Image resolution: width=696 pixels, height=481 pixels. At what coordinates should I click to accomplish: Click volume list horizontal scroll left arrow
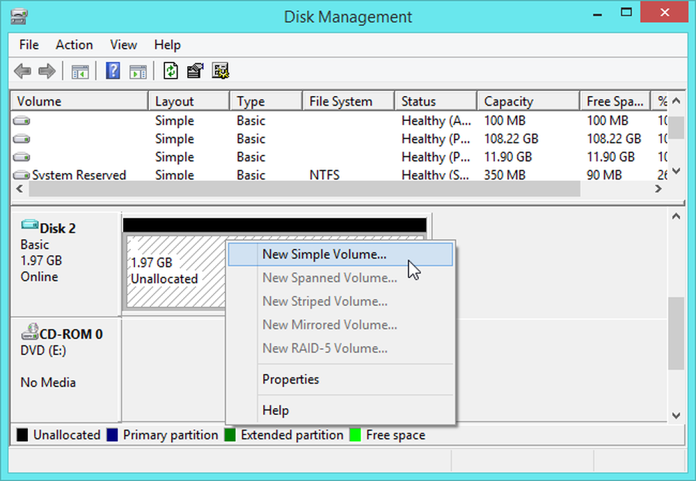click(19, 189)
